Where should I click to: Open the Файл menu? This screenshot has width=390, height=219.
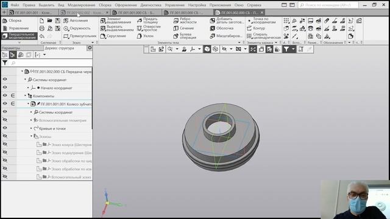15,5
